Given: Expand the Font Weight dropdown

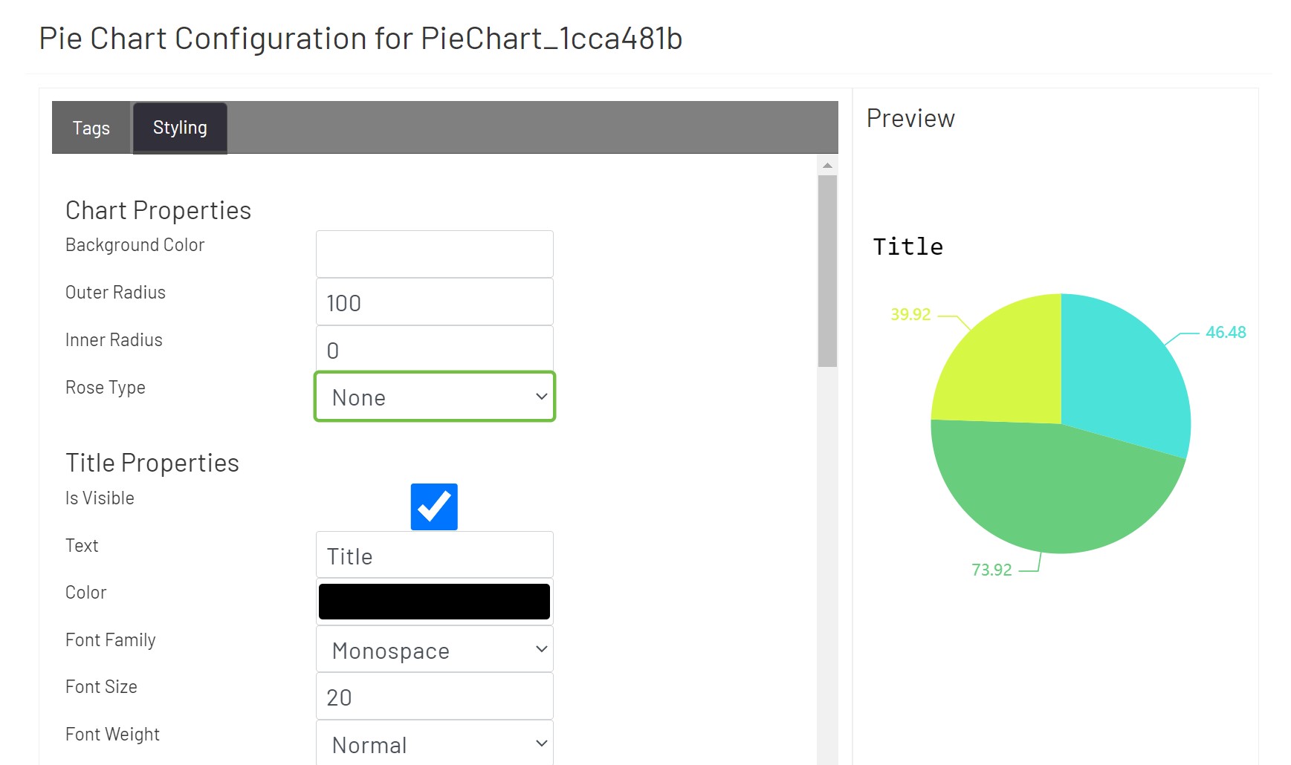Looking at the screenshot, I should (x=434, y=743).
